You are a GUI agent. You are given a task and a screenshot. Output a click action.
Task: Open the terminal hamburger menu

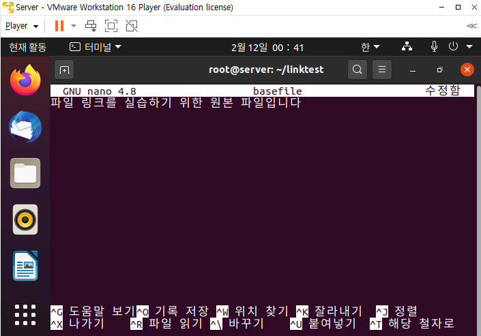point(382,70)
